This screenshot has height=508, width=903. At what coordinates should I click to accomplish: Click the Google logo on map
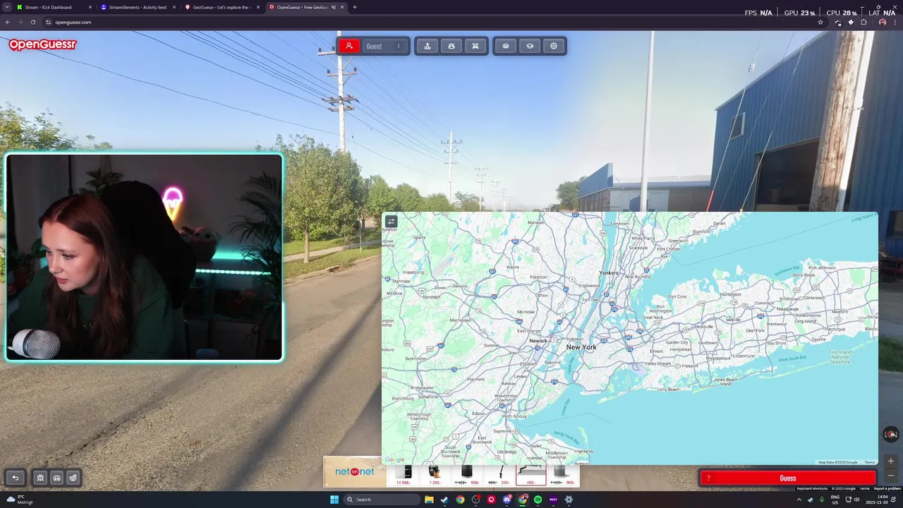394,460
